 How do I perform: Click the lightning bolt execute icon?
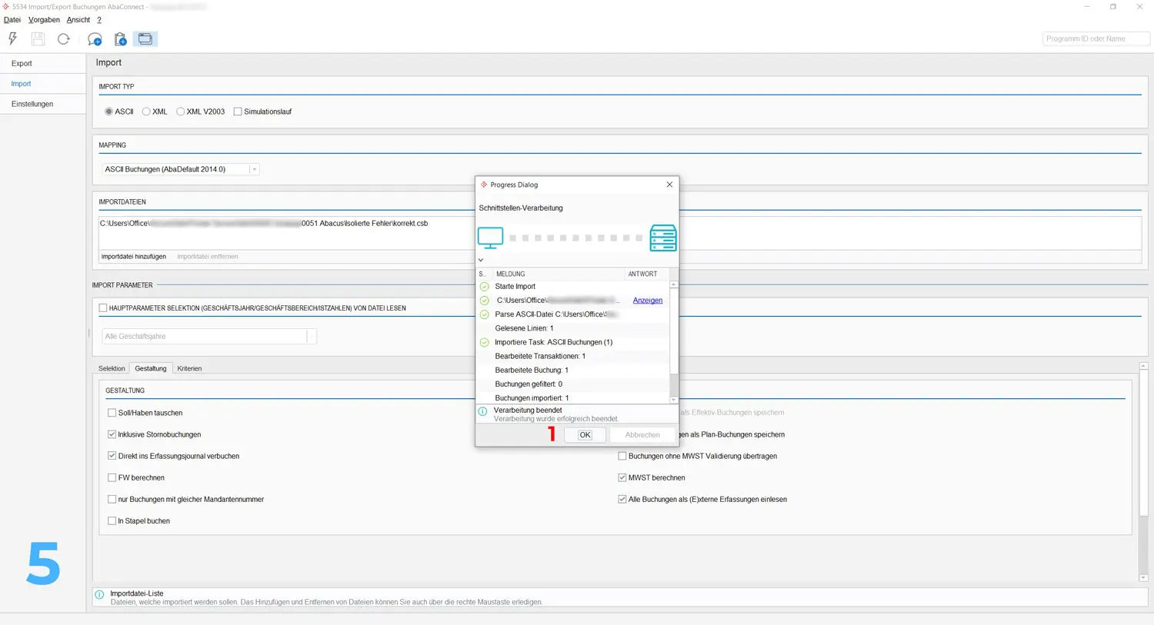[12, 38]
